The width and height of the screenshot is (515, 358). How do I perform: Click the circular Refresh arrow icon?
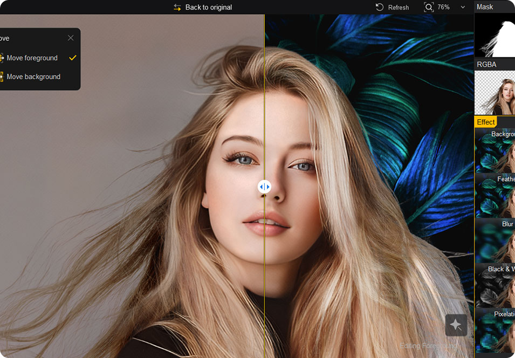tap(380, 8)
